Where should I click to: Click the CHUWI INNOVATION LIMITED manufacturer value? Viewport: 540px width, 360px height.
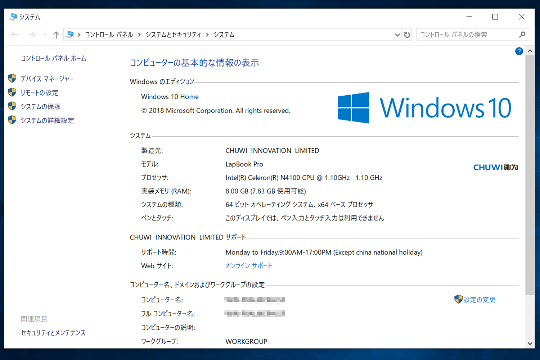272,151
